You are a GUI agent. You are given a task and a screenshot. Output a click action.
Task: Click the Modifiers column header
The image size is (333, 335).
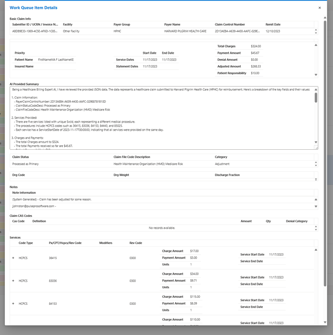tap(106, 243)
